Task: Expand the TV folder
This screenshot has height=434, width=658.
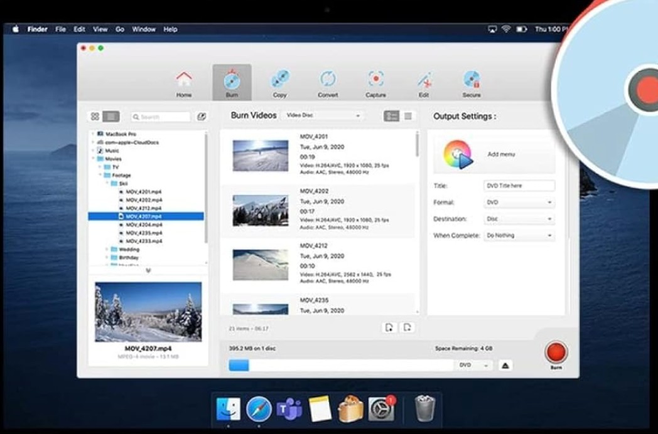Action: (x=100, y=167)
